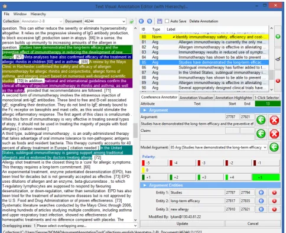
Task: Switch to Coreference Annotator tab
Action: 159,97
